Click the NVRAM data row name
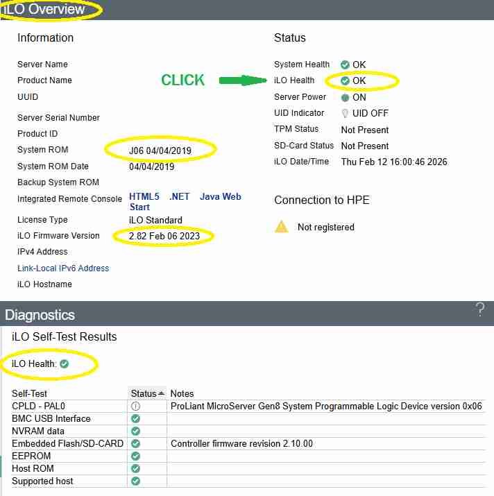 38,431
